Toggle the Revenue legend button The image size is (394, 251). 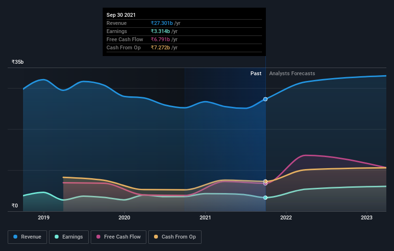pos(27,237)
